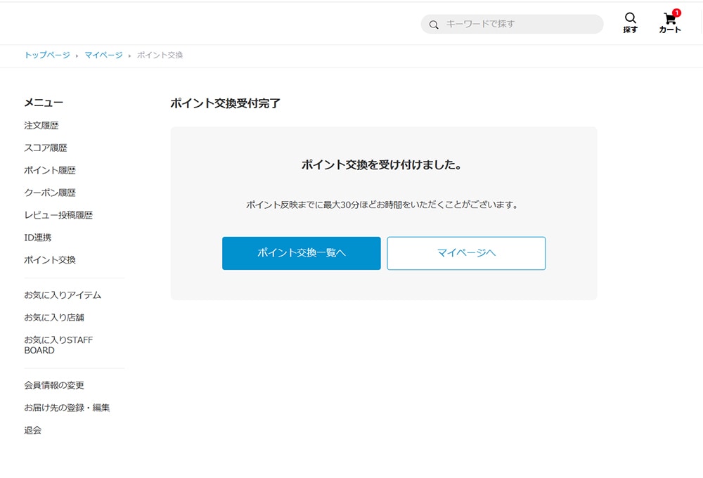
Task: Select ポイント交換 in the sidebar menu
Action: tap(50, 260)
